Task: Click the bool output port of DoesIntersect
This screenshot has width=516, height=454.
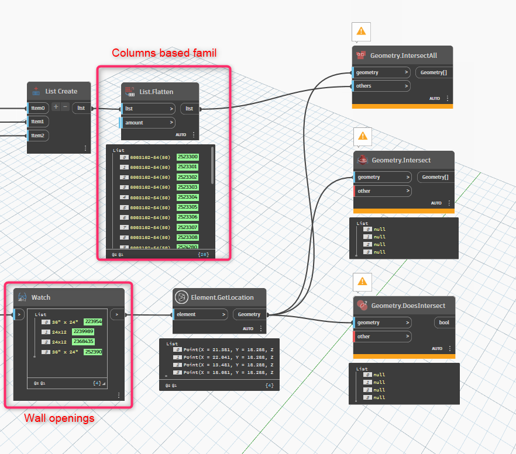Action: 444,323
